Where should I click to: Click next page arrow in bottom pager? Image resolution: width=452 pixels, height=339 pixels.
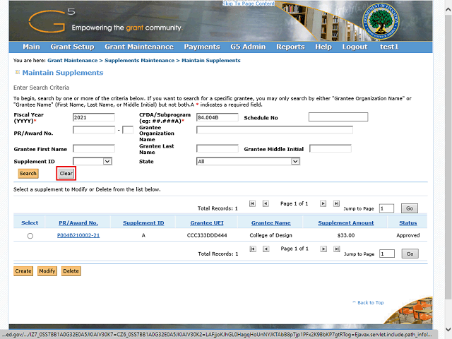(323, 249)
